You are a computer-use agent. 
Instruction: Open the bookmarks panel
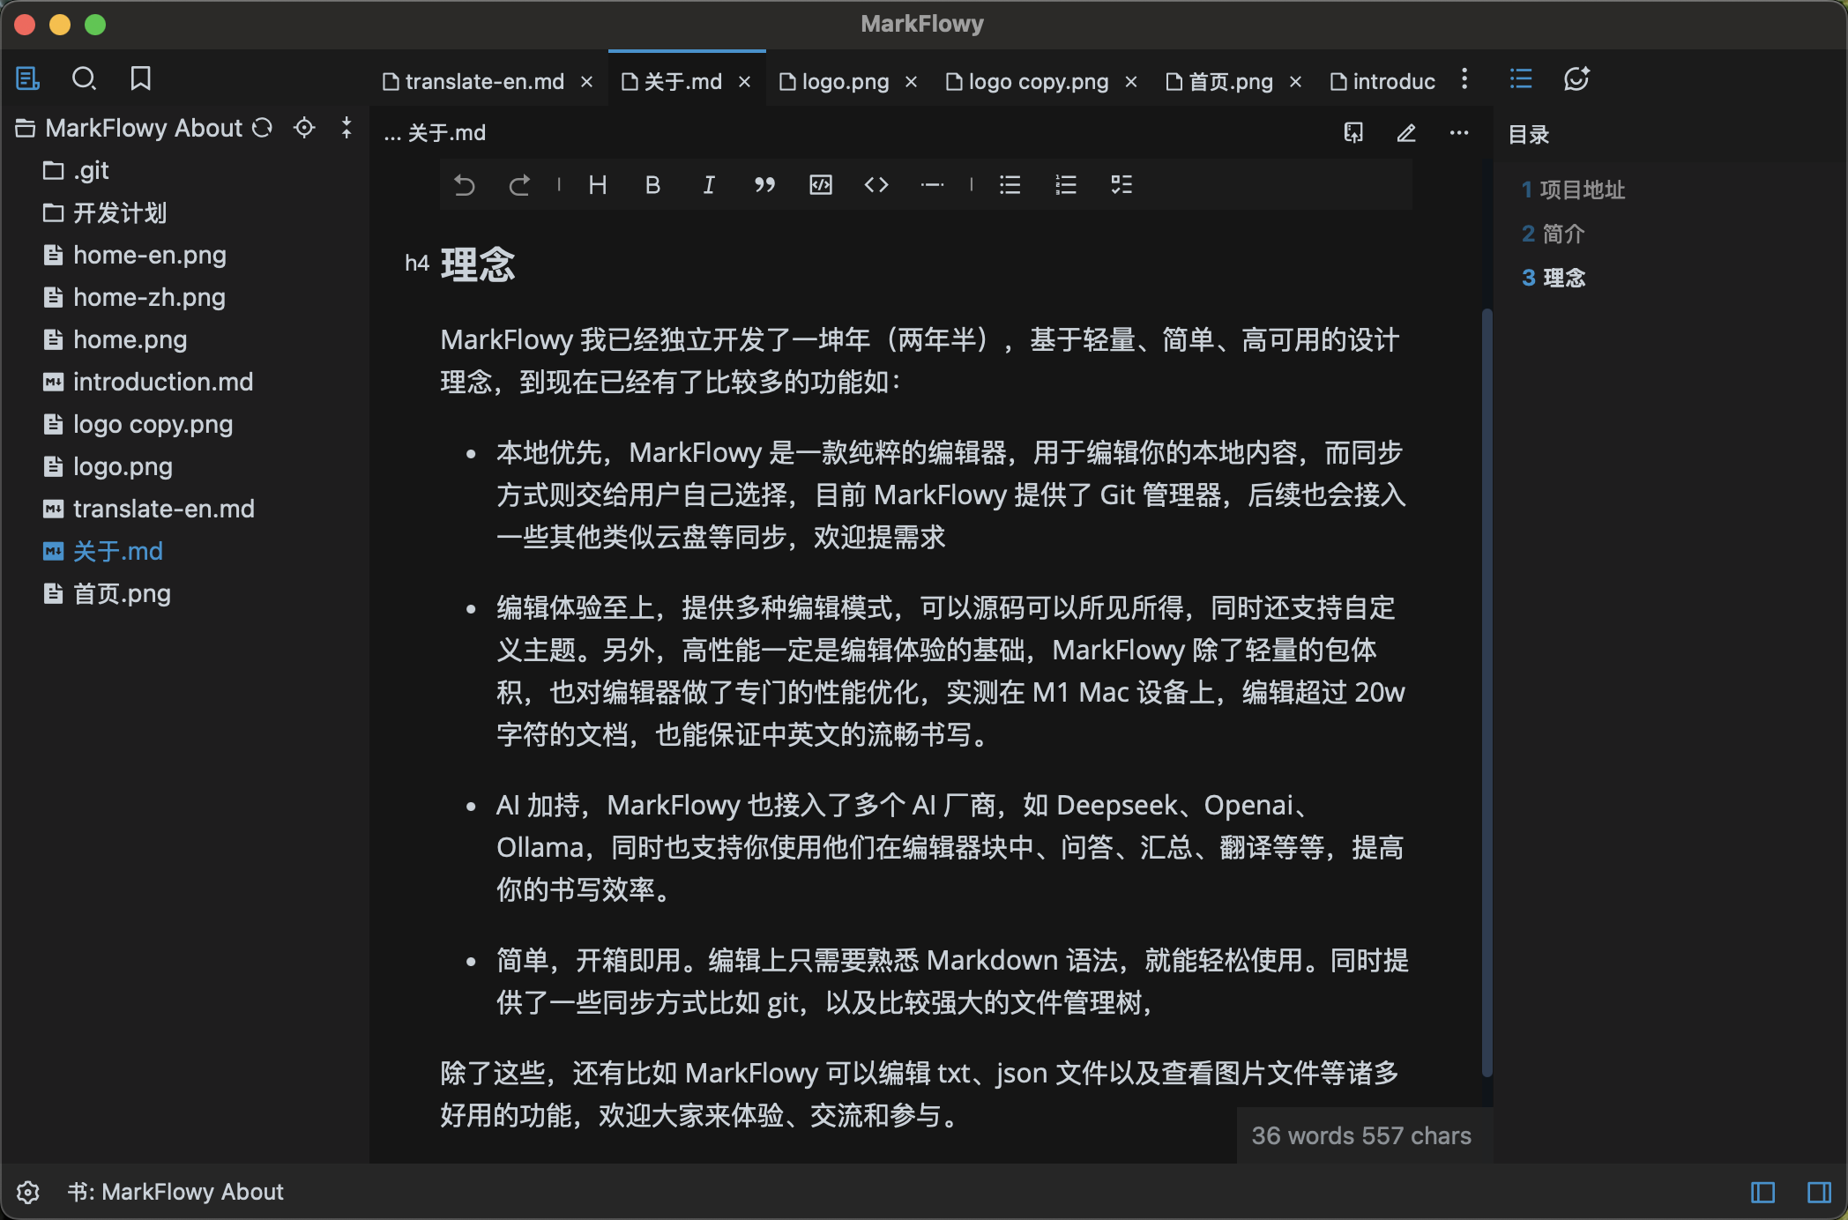140,78
